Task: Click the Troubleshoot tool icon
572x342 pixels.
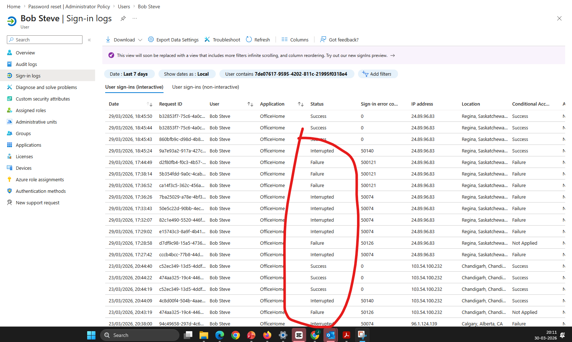Action: coord(207,40)
